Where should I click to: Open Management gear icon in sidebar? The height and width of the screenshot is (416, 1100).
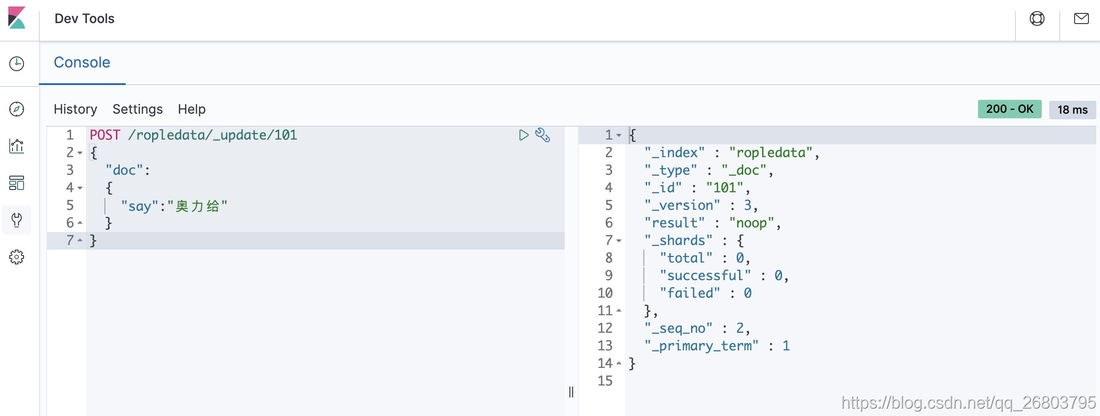17,257
